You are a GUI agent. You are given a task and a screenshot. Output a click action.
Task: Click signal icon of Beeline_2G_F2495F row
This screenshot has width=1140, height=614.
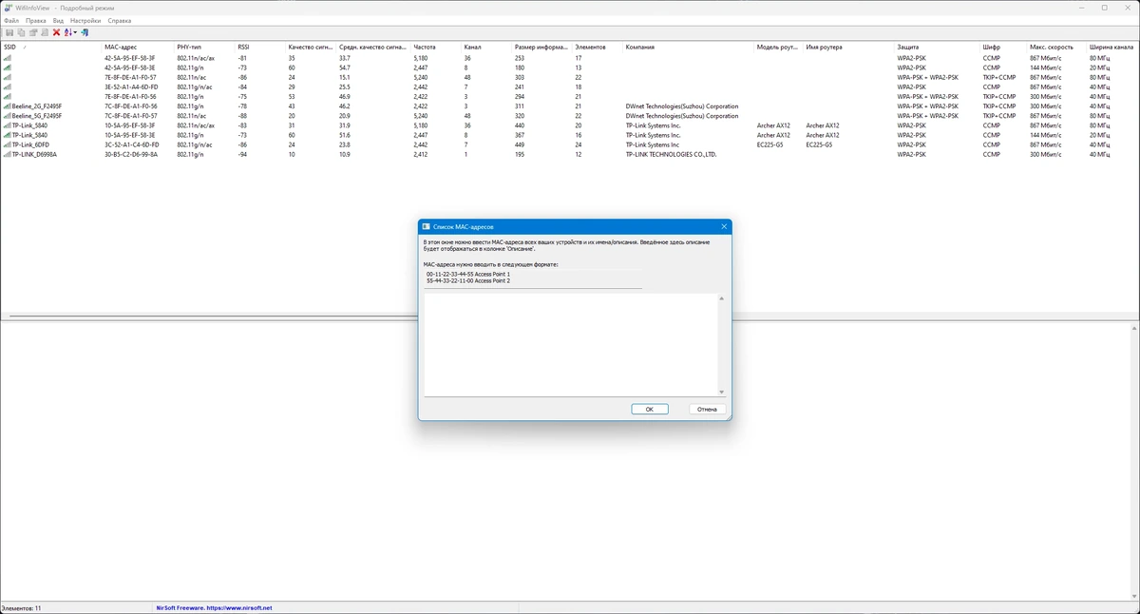click(8, 106)
